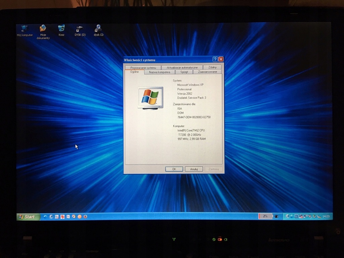Viewport: 344px width, 258px height.
Task: Click the Wersja 2002 text
Action: click(x=185, y=94)
